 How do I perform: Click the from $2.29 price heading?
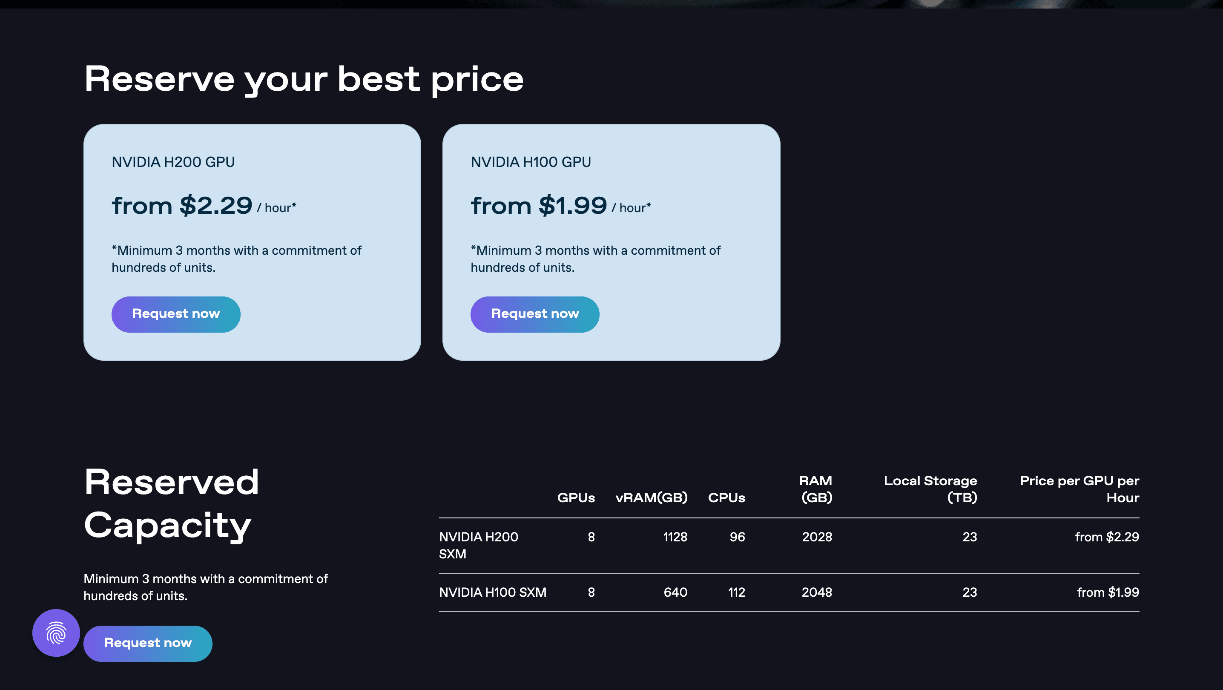click(x=182, y=206)
